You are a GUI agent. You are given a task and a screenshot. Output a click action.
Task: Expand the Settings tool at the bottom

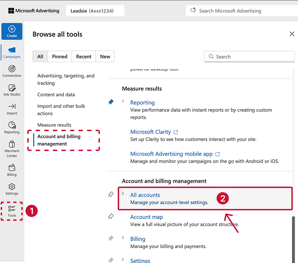click(x=122, y=260)
